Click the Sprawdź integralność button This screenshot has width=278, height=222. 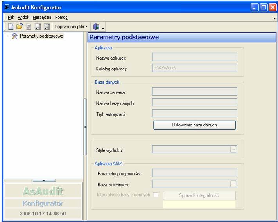tap(199, 195)
